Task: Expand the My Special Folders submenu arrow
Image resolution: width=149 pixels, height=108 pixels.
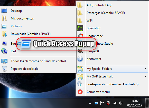Action: point(145,68)
